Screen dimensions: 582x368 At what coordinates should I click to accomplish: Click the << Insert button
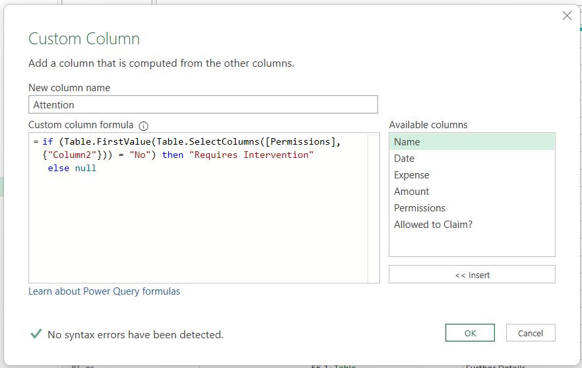point(472,275)
